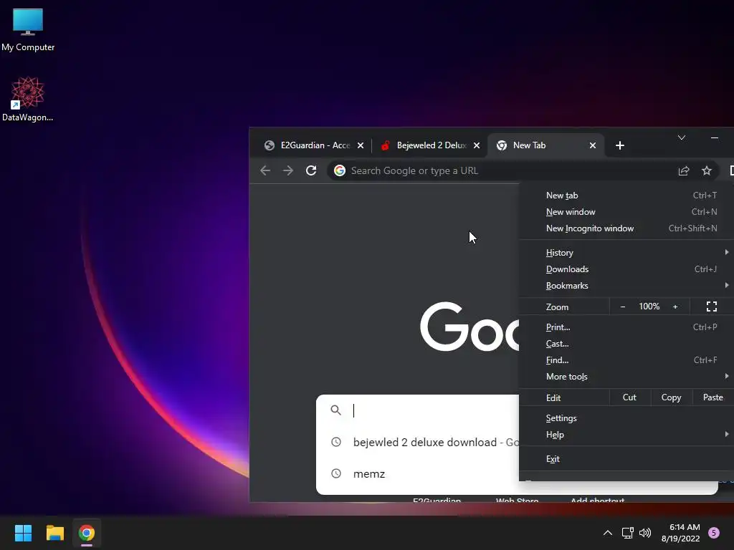This screenshot has width=734, height=550.
Task: Expand the History submenu
Action: pos(627,253)
